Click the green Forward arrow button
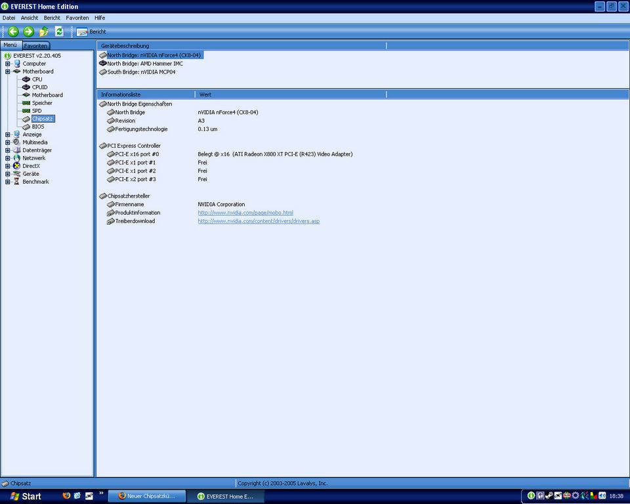This screenshot has width=630, height=504. tap(28, 31)
